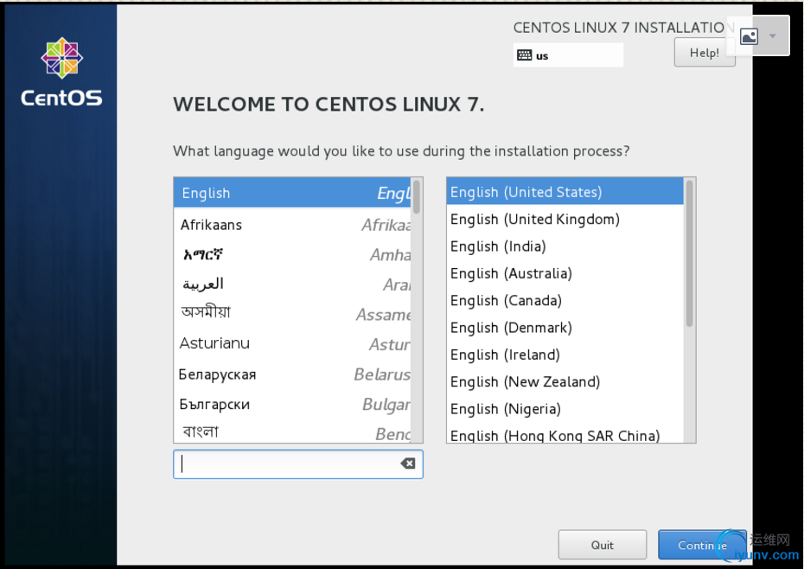Select the Arabic language row
The image size is (804, 569).
pyautogui.click(x=293, y=284)
